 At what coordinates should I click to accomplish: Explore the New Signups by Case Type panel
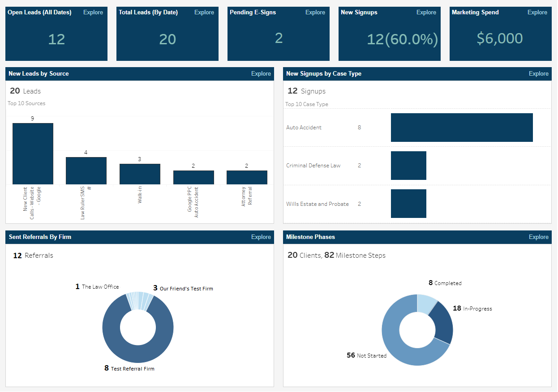[538, 73]
